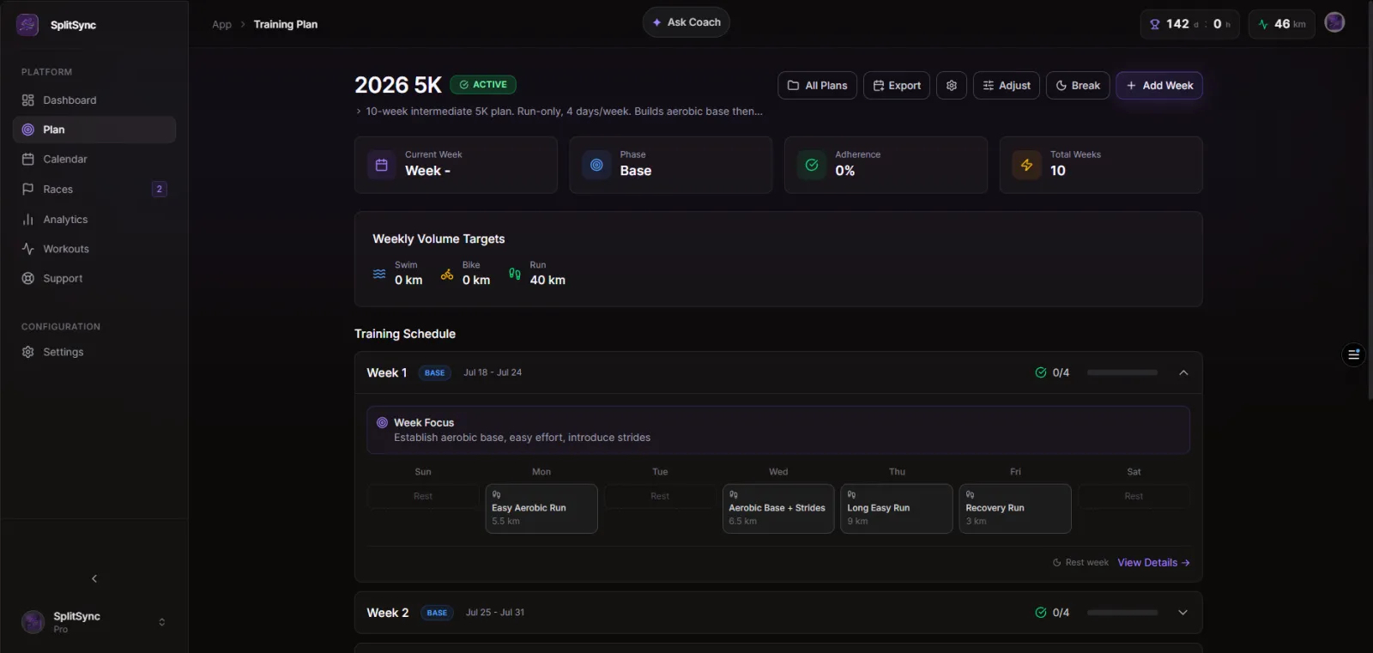Open Long Easy Run workout card
This screenshot has height=653, width=1373.
897,509
